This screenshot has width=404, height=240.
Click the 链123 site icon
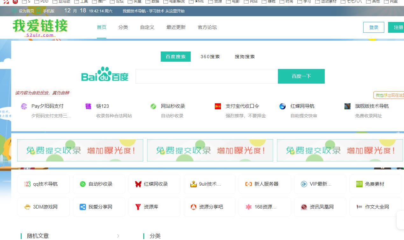point(89,106)
